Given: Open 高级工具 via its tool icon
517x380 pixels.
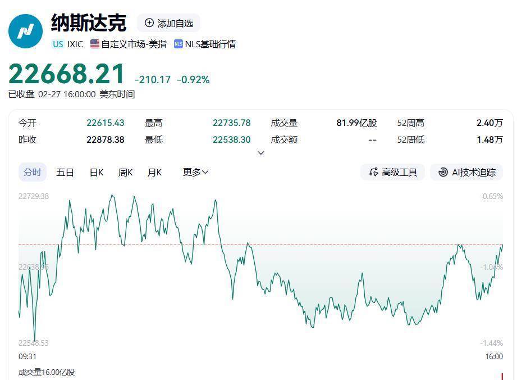Looking at the screenshot, I should pyautogui.click(x=374, y=172).
